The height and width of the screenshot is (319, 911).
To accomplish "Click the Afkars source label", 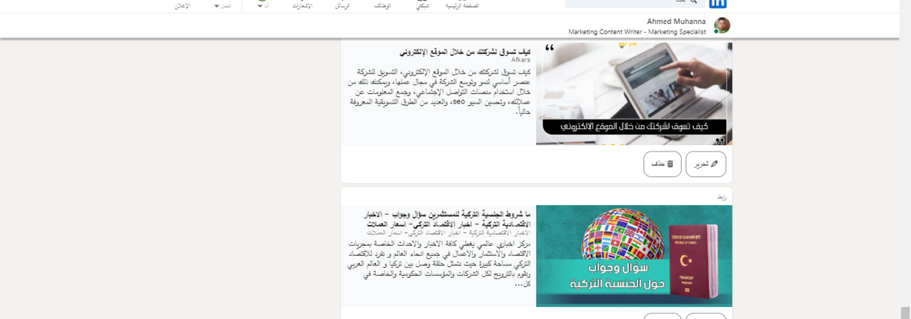I will click(x=521, y=60).
